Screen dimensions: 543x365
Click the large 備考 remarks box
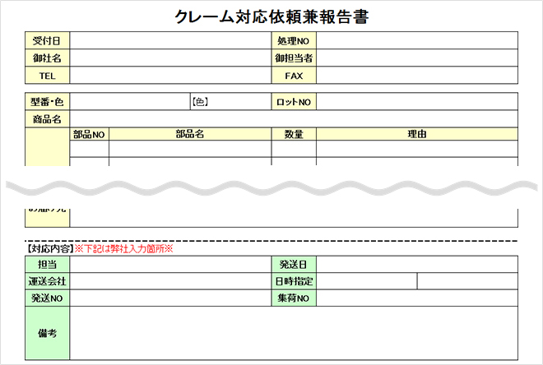294,333
